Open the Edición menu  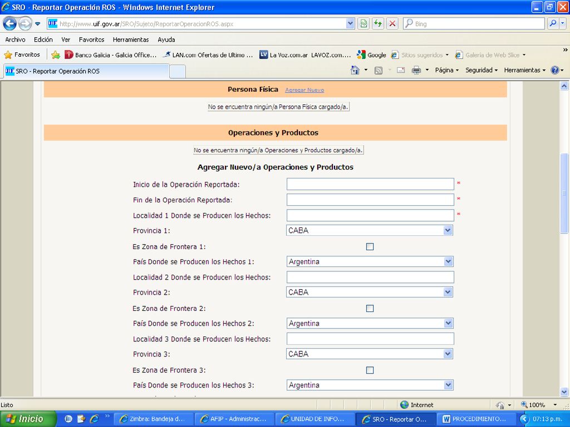pyautogui.click(x=43, y=39)
